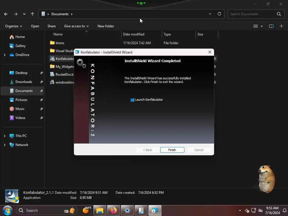The image size is (288, 216).
Task: Open the Organize menu
Action: (x=13, y=26)
